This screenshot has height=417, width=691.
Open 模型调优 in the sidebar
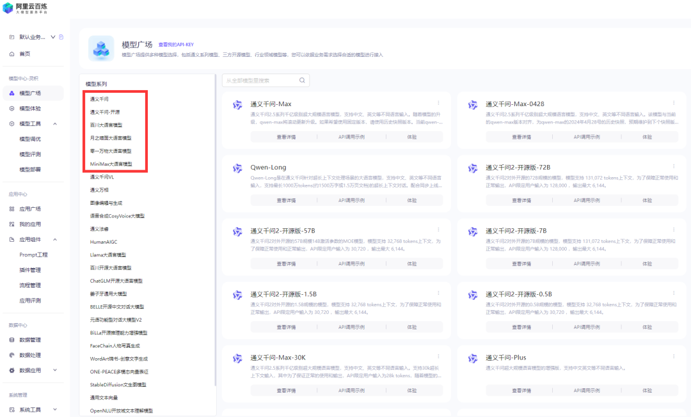[30, 139]
